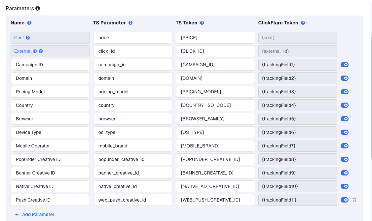
Task: Open help icon next to TS Token
Action: pyautogui.click(x=202, y=23)
